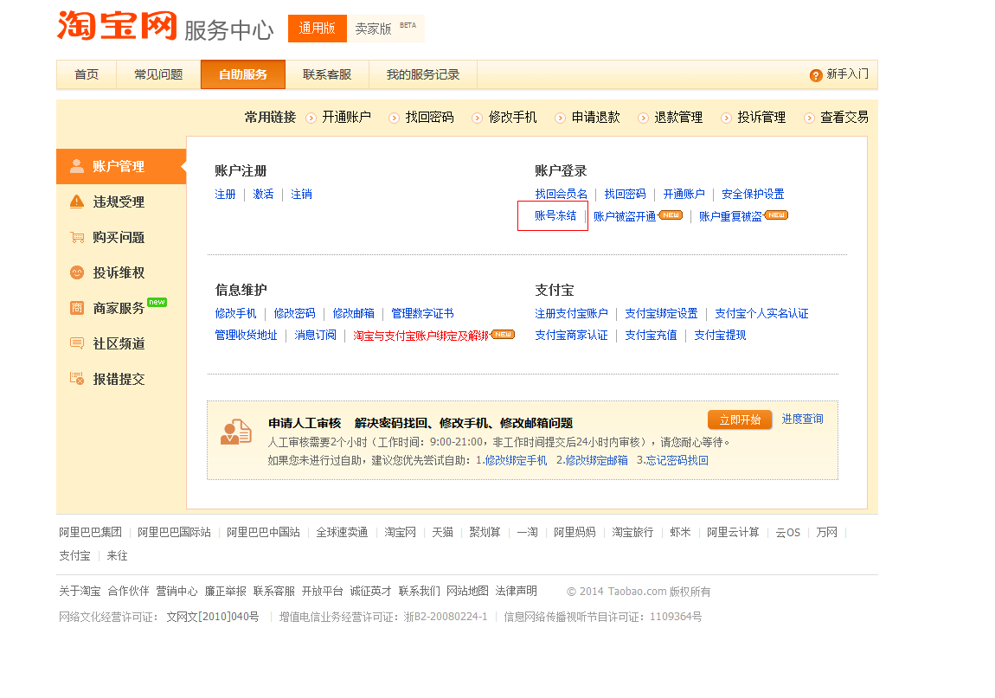
Task: Click the 违规受理 warning triangle icon
Action: click(77, 202)
